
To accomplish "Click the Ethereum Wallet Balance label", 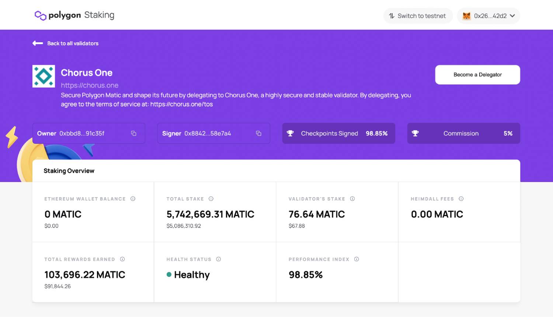I will [85, 199].
